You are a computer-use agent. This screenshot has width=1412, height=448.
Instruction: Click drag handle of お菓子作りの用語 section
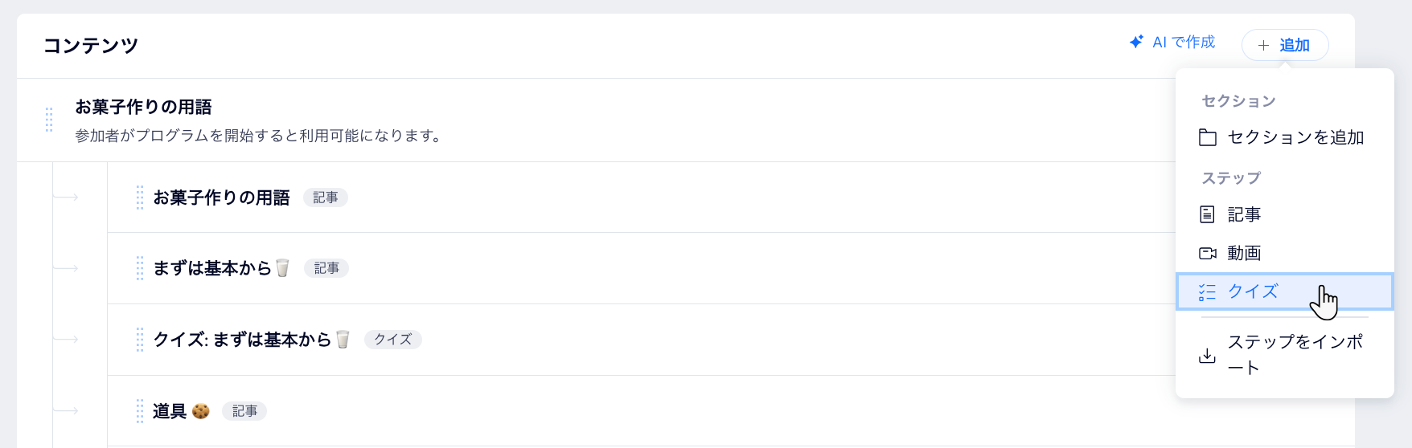pyautogui.click(x=49, y=120)
